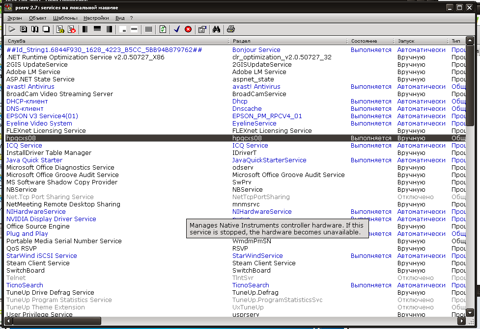
Task: Select '.NET Runtime Optimization Service v2.0.50727_X86' row
Action: coord(236,57)
